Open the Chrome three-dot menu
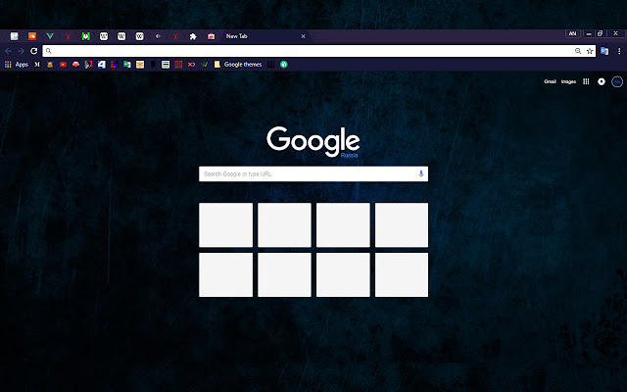This screenshot has width=627, height=392. [619, 51]
